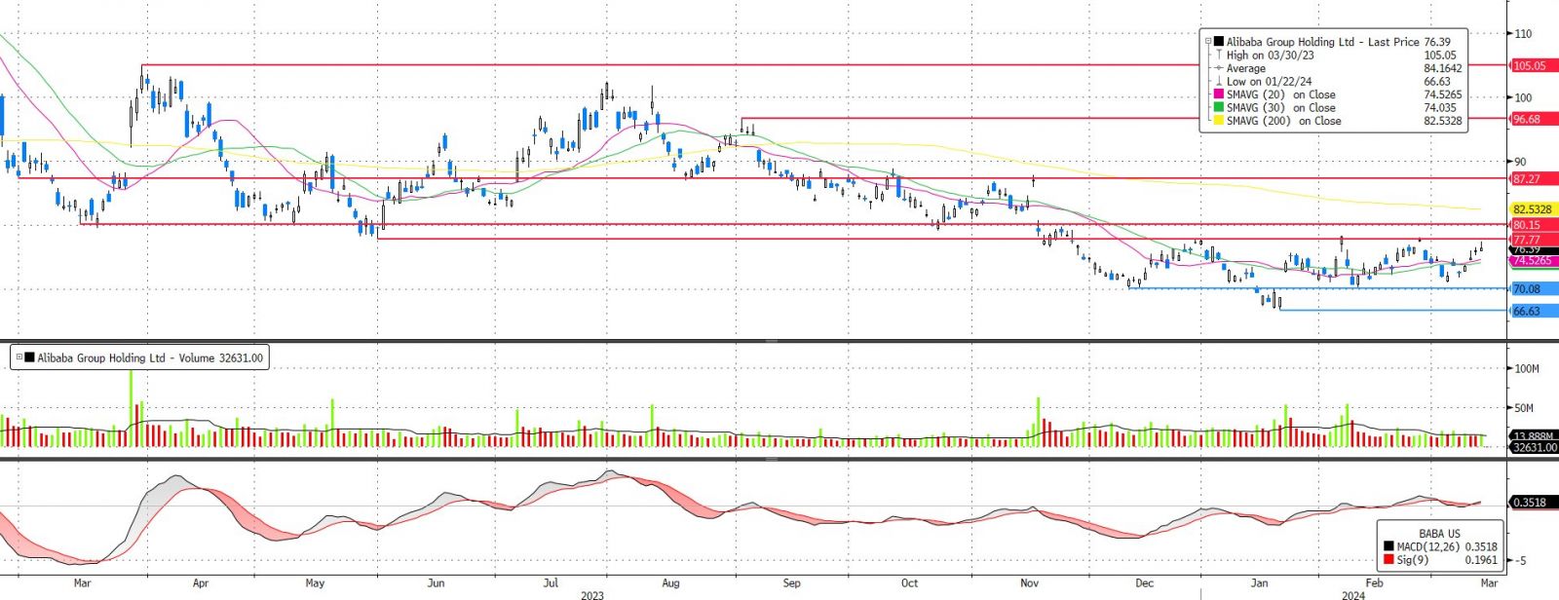This screenshot has width=1559, height=600.
Task: Click the SMAVG (30) value 74.035
Action: [x=1440, y=108]
